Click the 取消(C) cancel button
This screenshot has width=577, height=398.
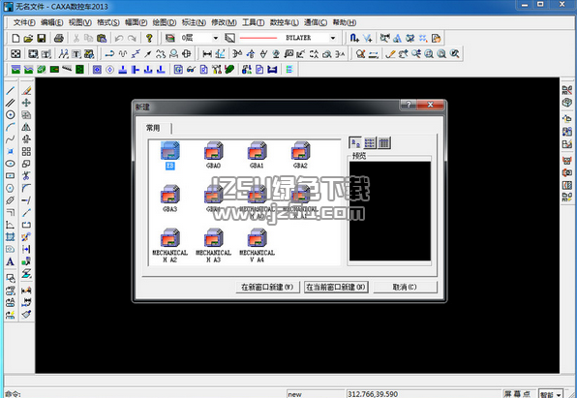tap(405, 287)
